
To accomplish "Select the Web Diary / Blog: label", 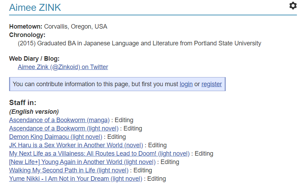I will (x=34, y=59).
